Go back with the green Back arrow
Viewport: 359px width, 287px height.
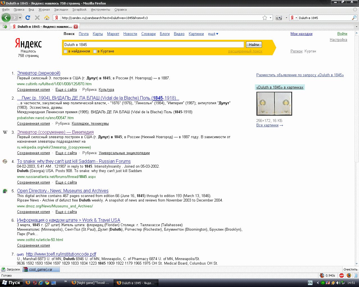pyautogui.click(x=6, y=18)
